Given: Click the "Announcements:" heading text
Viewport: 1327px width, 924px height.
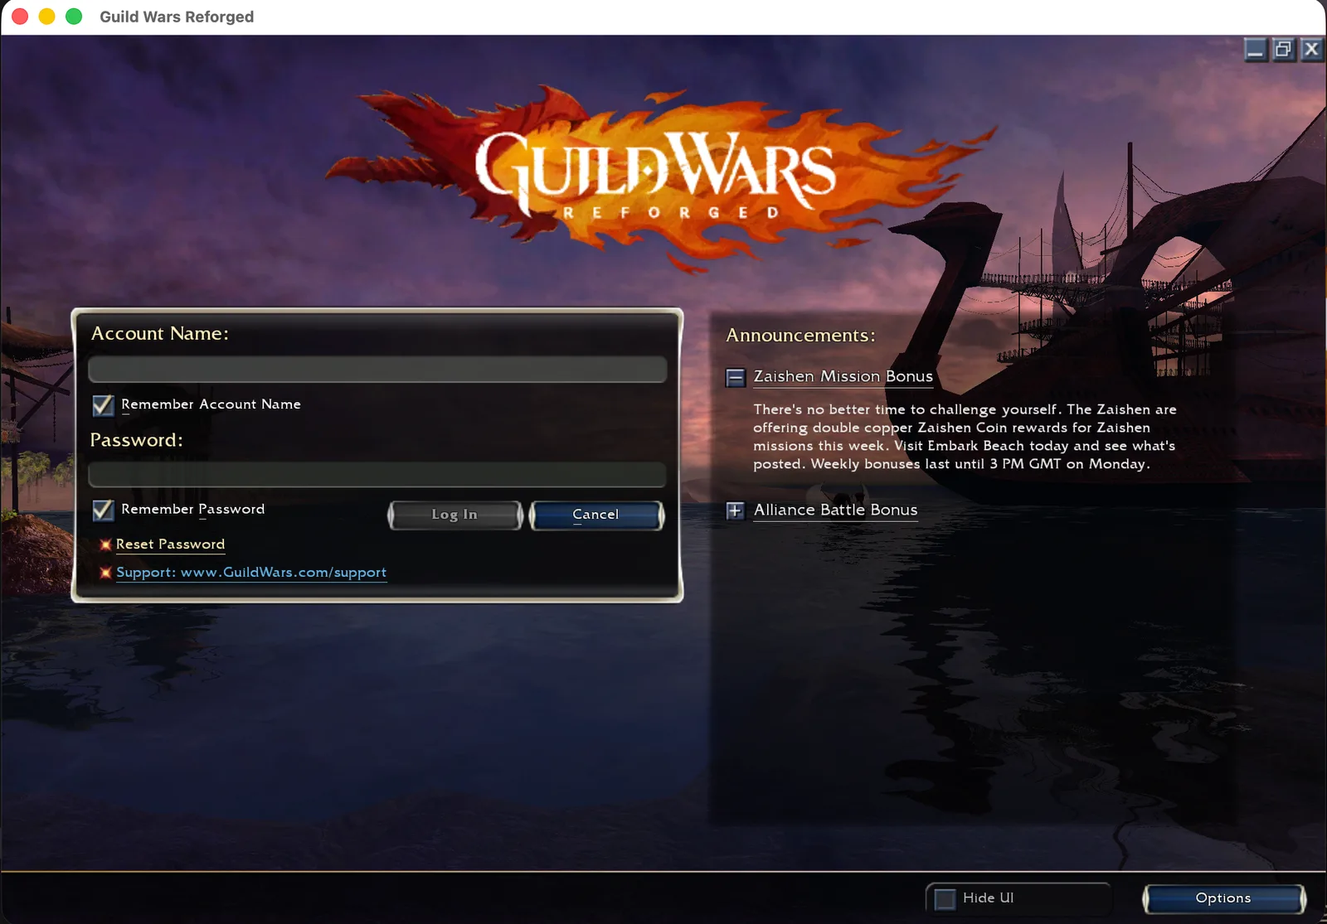Looking at the screenshot, I should (x=800, y=335).
